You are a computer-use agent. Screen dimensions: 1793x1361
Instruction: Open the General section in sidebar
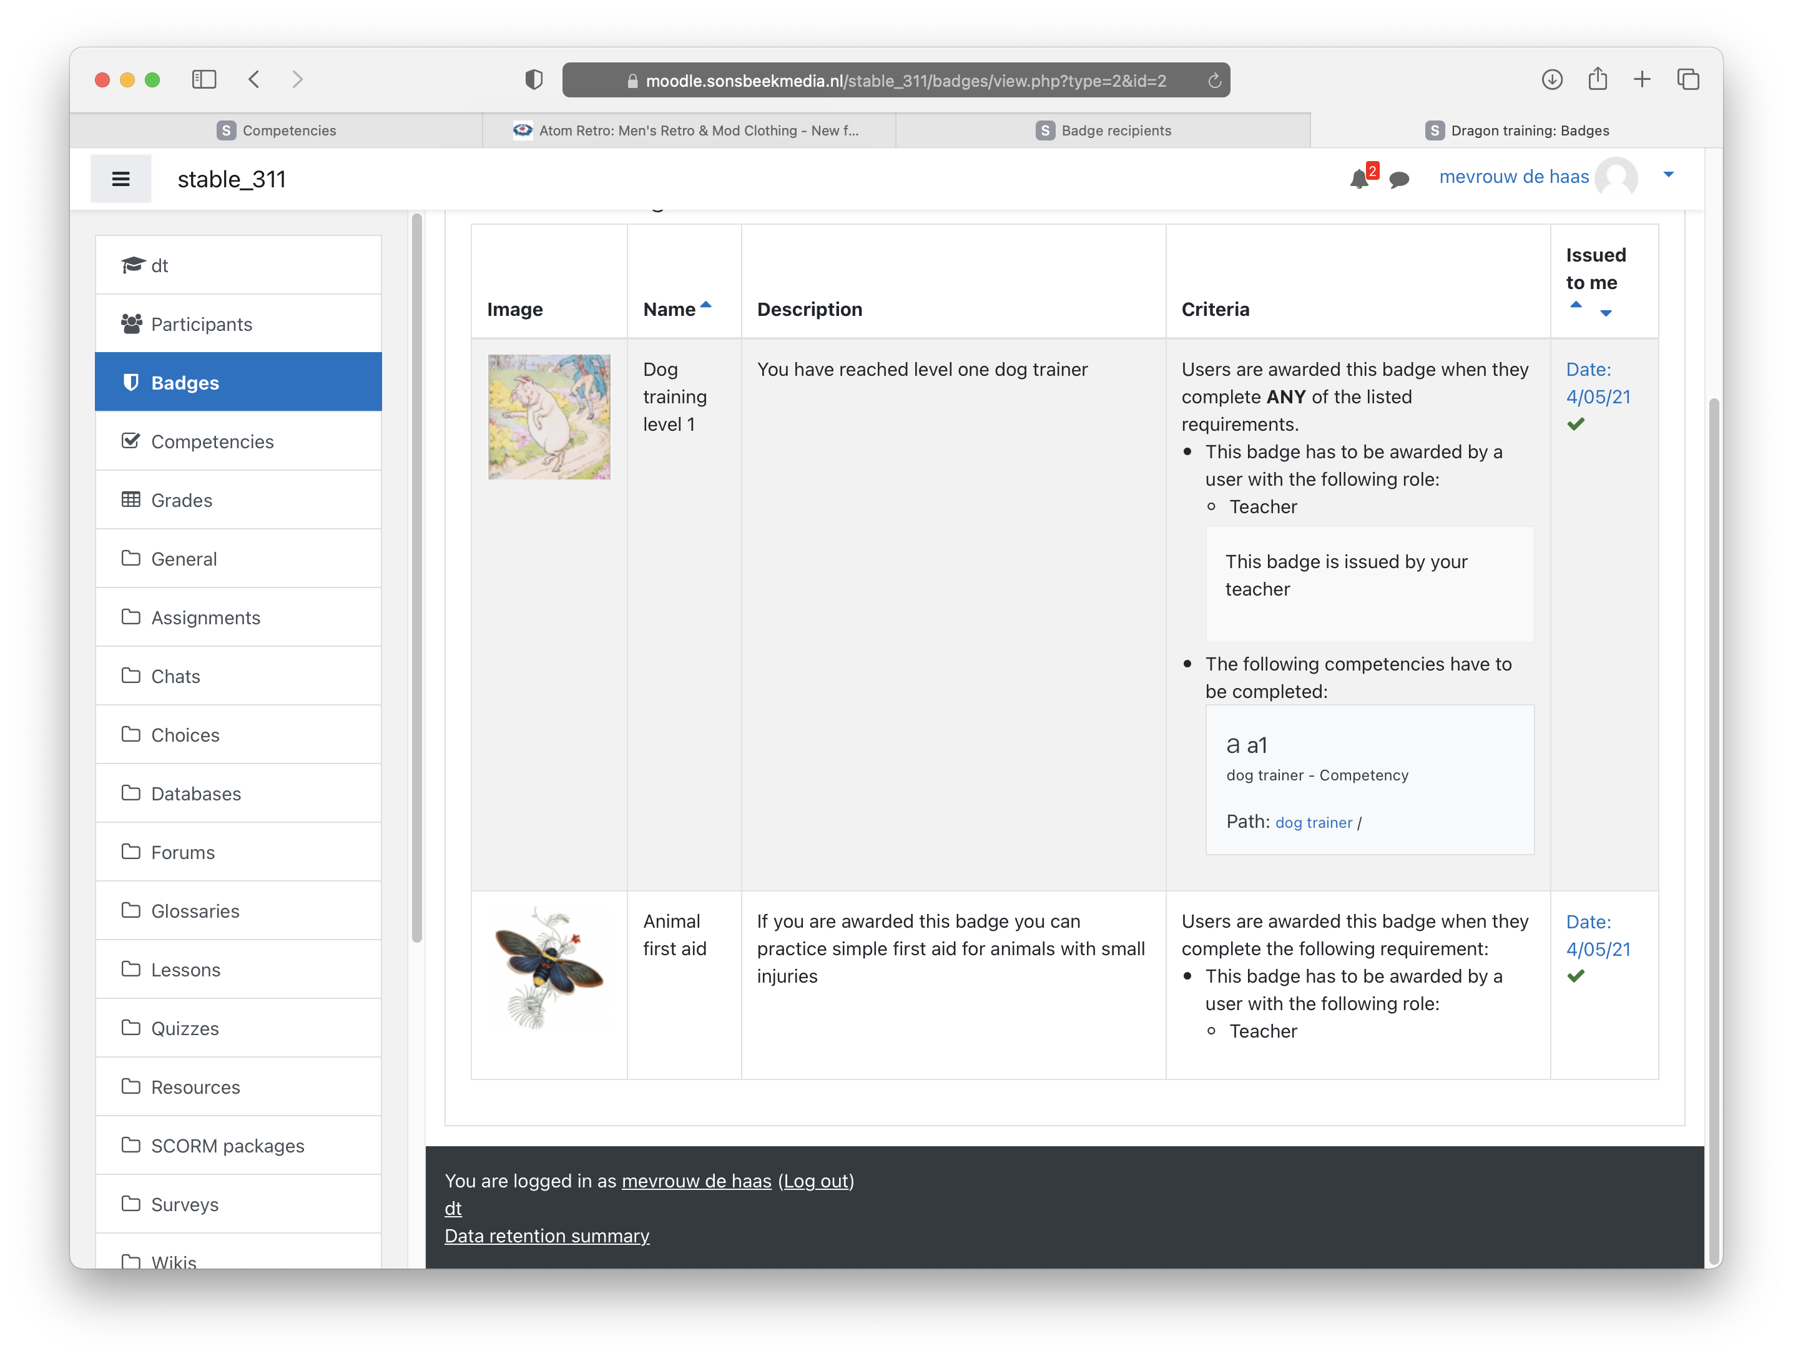coord(238,559)
